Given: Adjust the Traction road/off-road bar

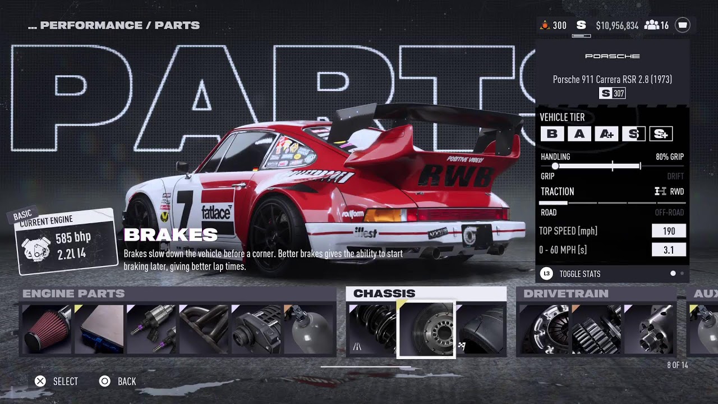Looking at the screenshot, I should tap(612, 203).
